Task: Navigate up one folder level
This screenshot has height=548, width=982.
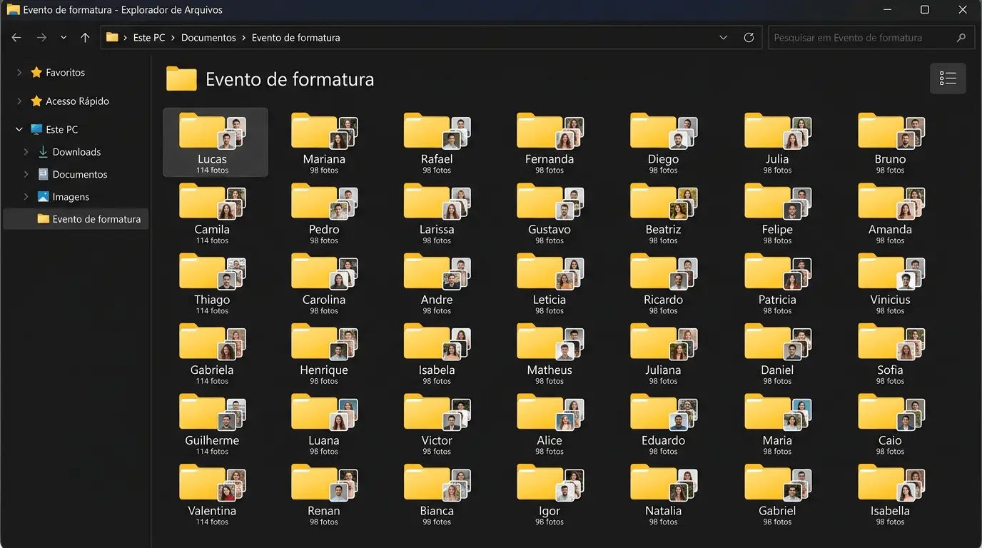Action: point(85,38)
